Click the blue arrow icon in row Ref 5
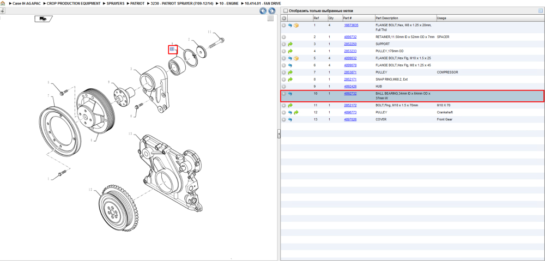The width and height of the screenshot is (545, 261). [x=290, y=58]
